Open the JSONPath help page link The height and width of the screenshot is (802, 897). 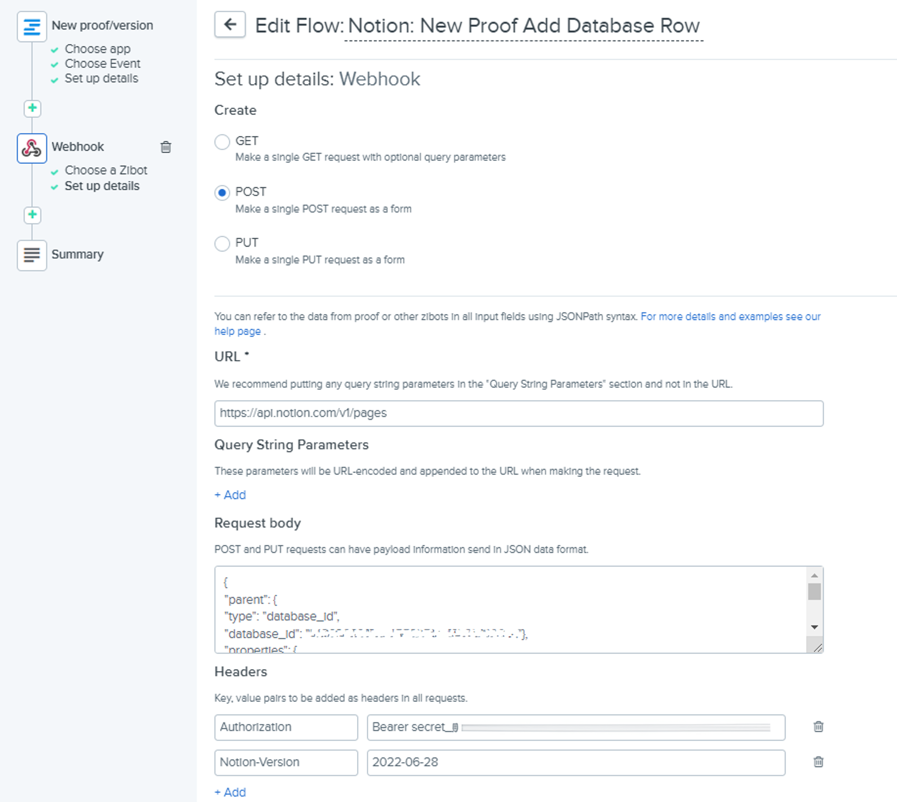click(x=518, y=323)
